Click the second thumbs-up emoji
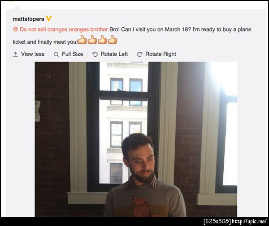269x226 pixels. coord(93,40)
